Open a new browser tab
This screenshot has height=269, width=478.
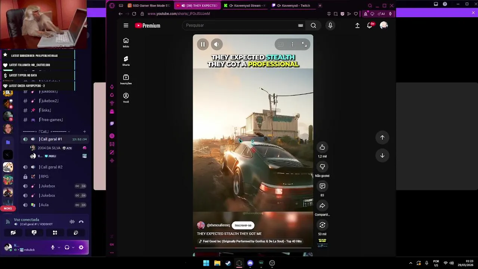[x=320, y=6]
